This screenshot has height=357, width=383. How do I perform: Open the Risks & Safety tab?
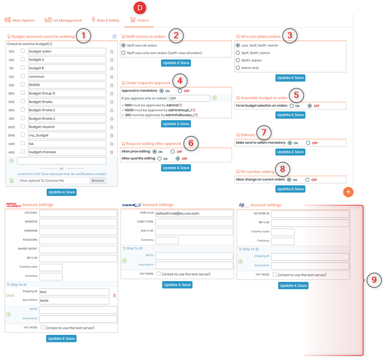tap(105, 20)
